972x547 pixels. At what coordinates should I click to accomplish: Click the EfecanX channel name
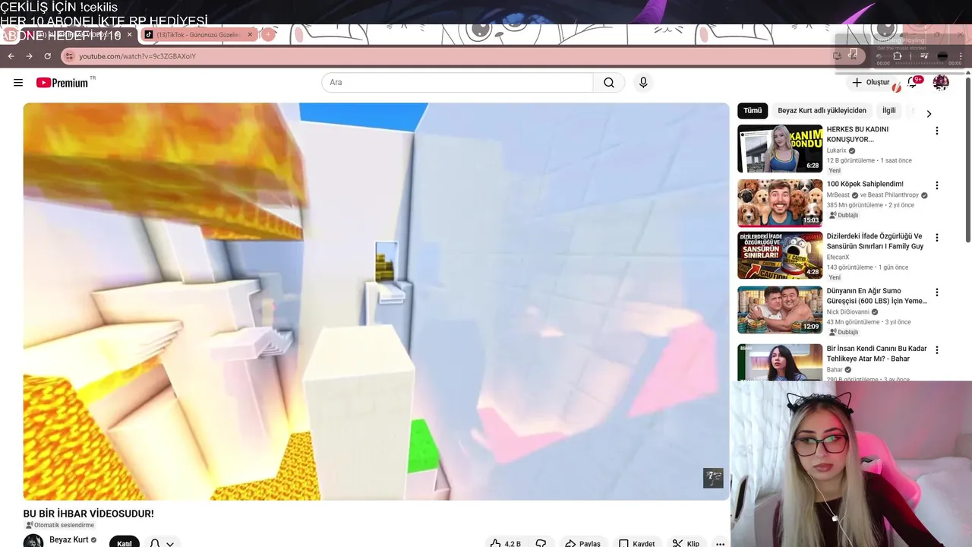pos(838,257)
